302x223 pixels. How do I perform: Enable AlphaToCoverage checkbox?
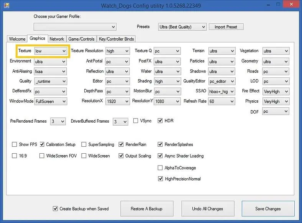(160, 168)
